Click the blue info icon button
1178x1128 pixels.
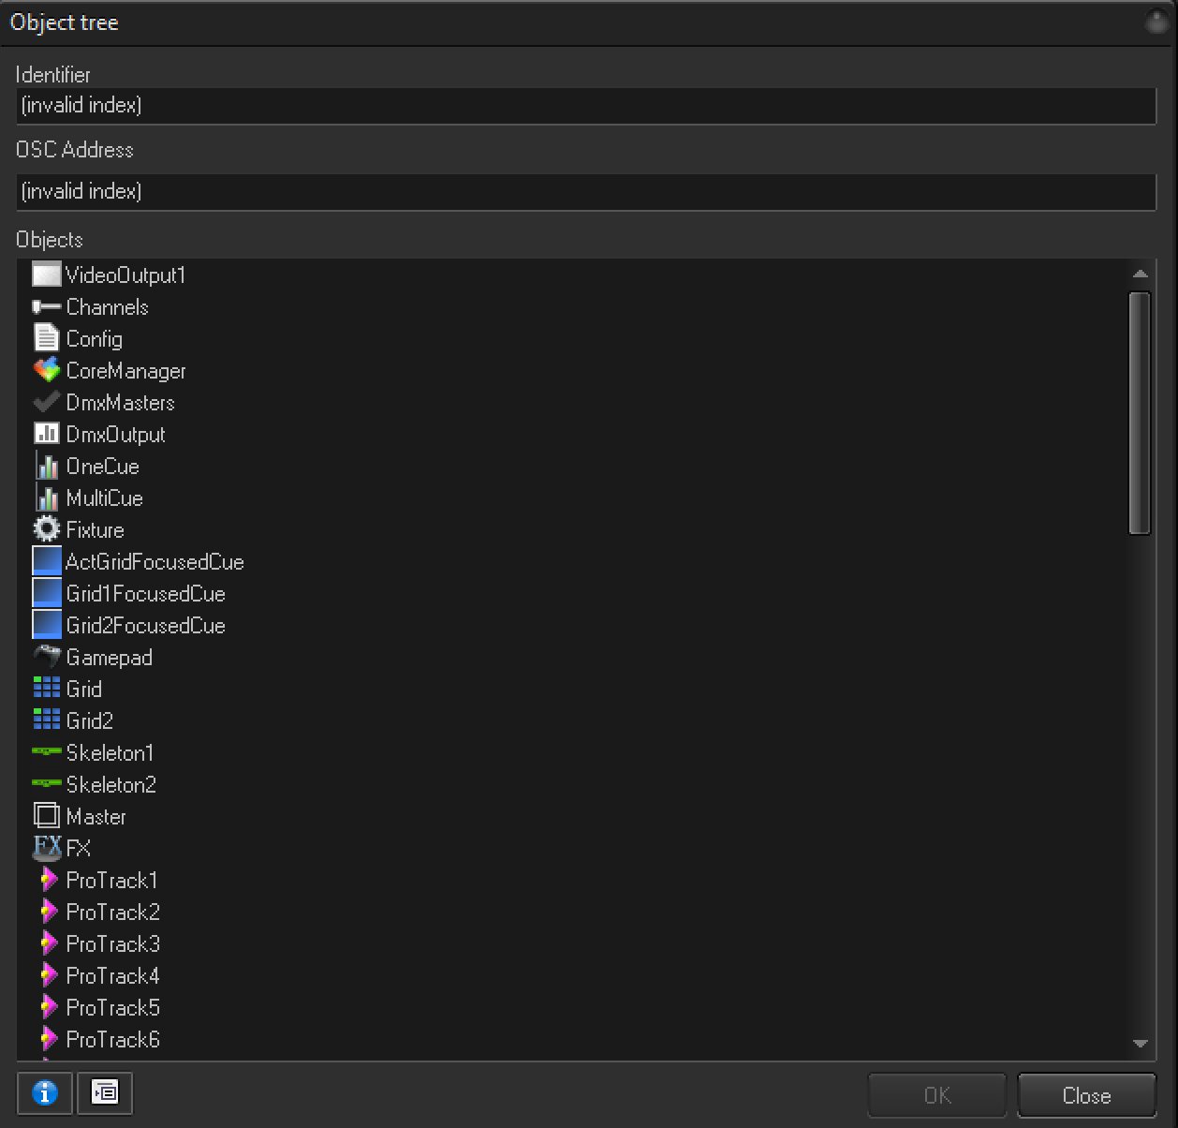[45, 1092]
